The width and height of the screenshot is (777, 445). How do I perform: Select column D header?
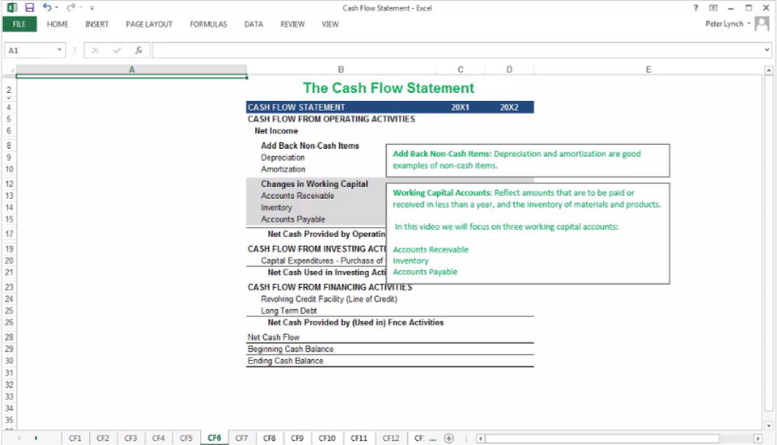pyautogui.click(x=509, y=70)
